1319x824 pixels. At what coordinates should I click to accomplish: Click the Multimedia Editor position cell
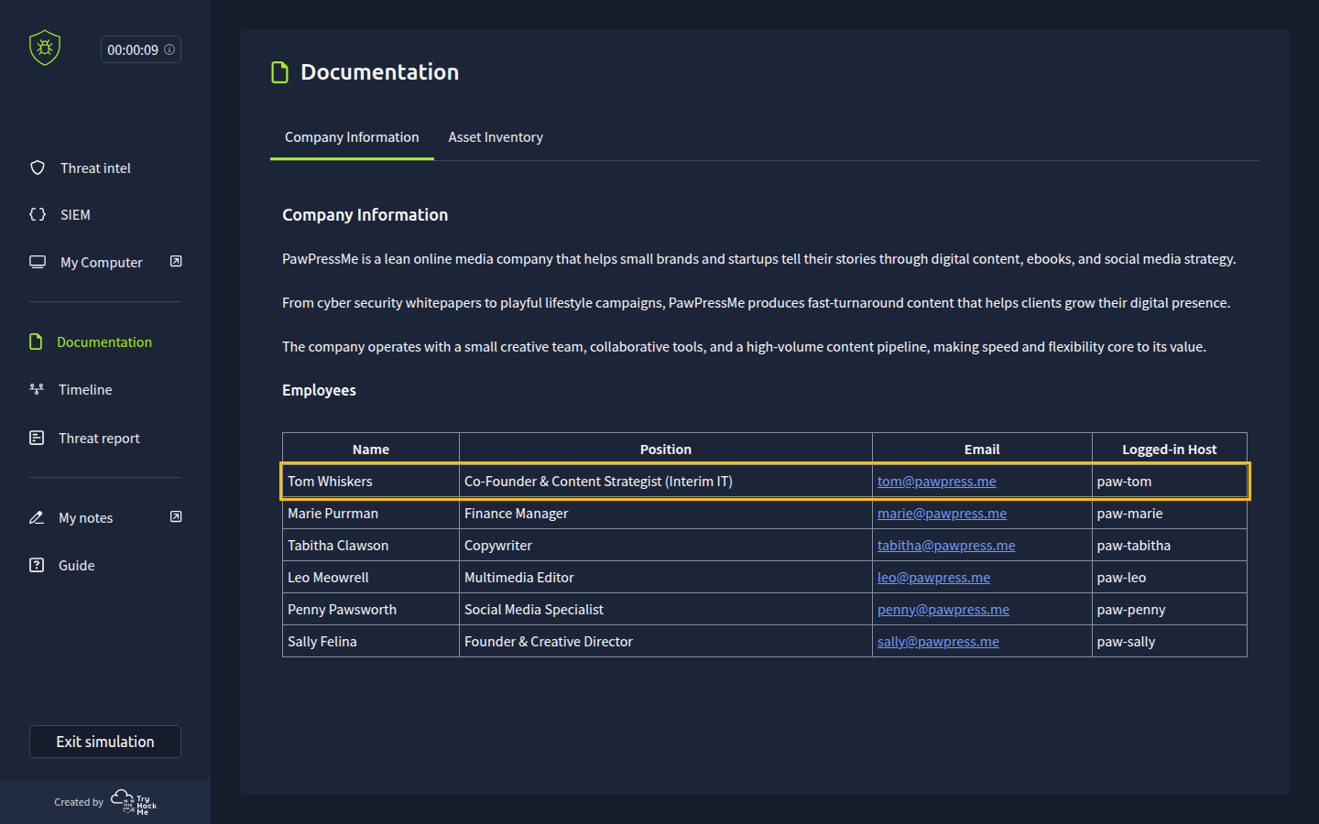point(666,578)
